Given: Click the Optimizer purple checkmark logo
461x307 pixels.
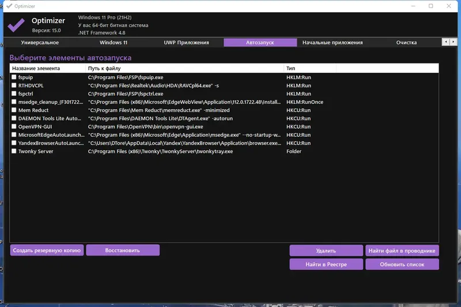Looking at the screenshot, I should [16, 25].
